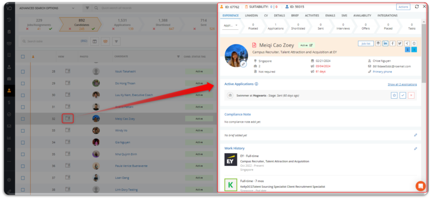Click the Job list button
431x199 pixels.
(365, 43)
